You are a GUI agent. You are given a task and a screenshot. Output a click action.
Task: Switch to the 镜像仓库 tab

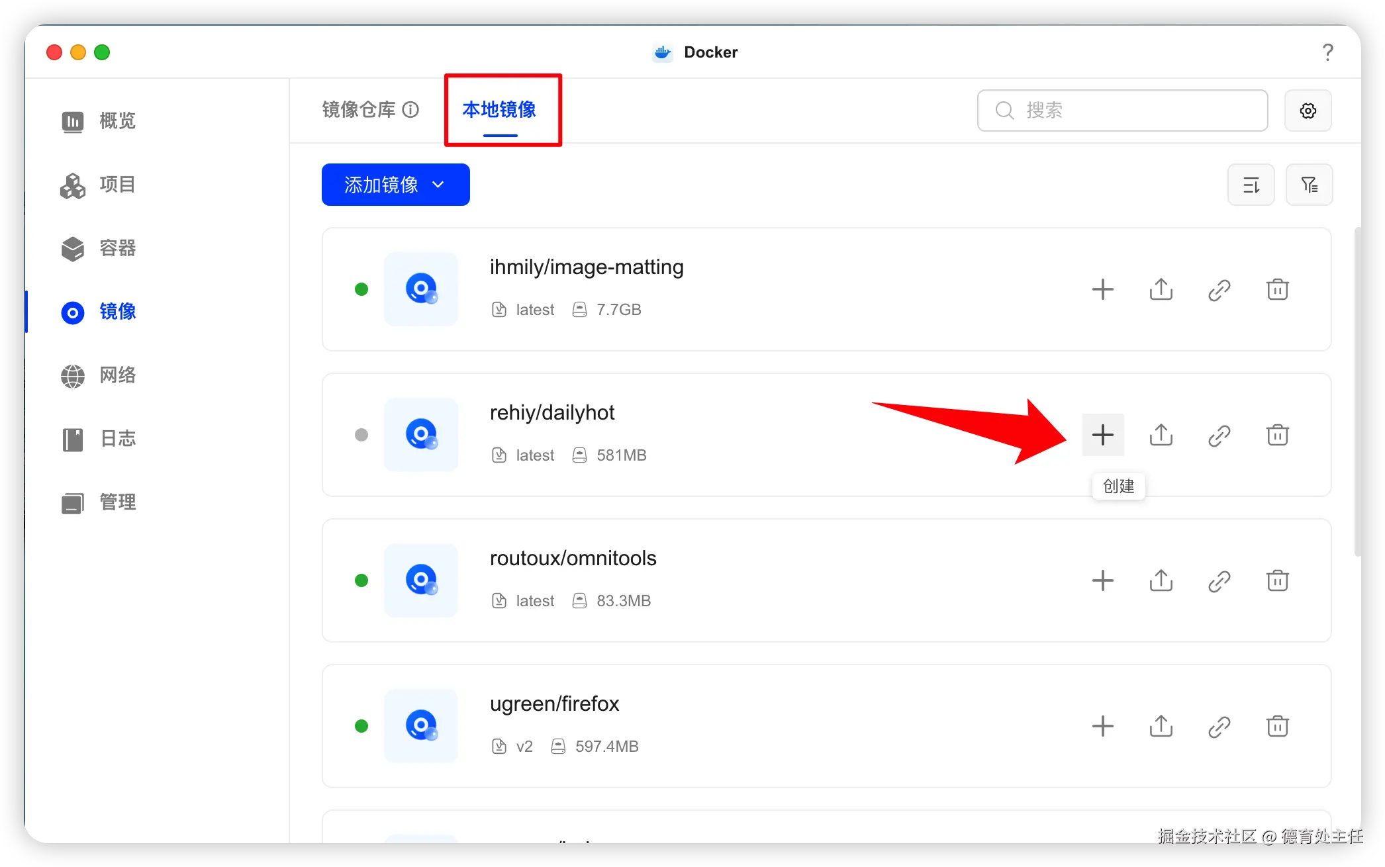[359, 109]
